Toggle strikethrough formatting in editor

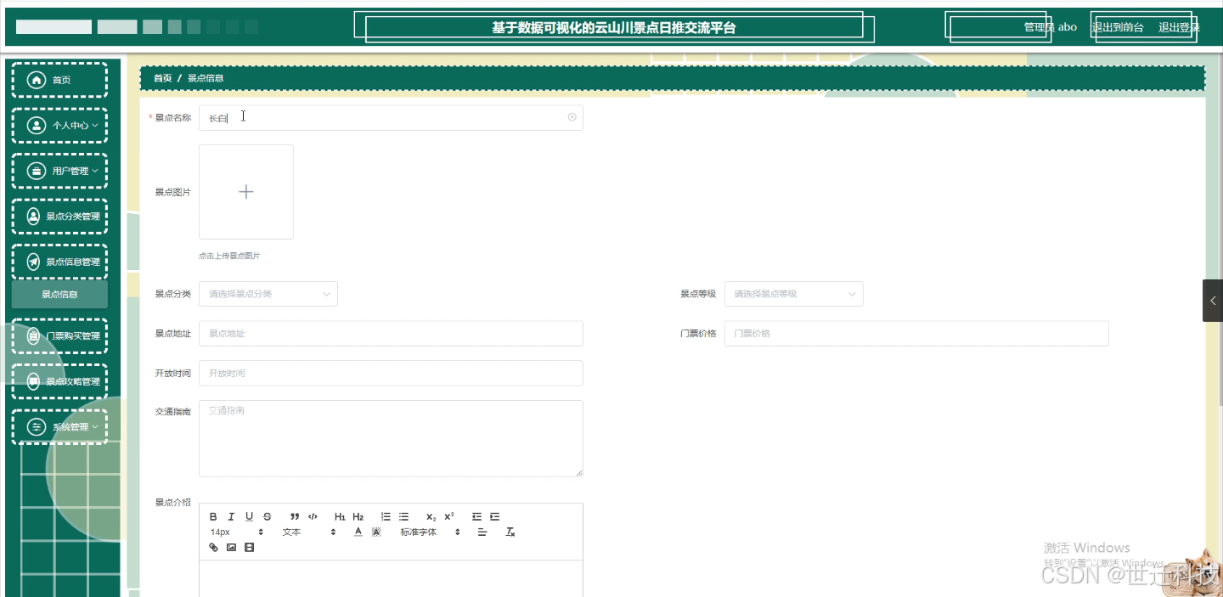(267, 516)
